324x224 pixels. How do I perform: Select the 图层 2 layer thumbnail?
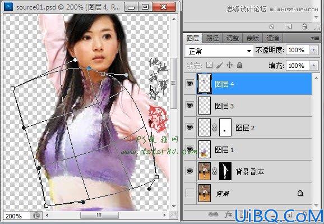(x=205, y=127)
